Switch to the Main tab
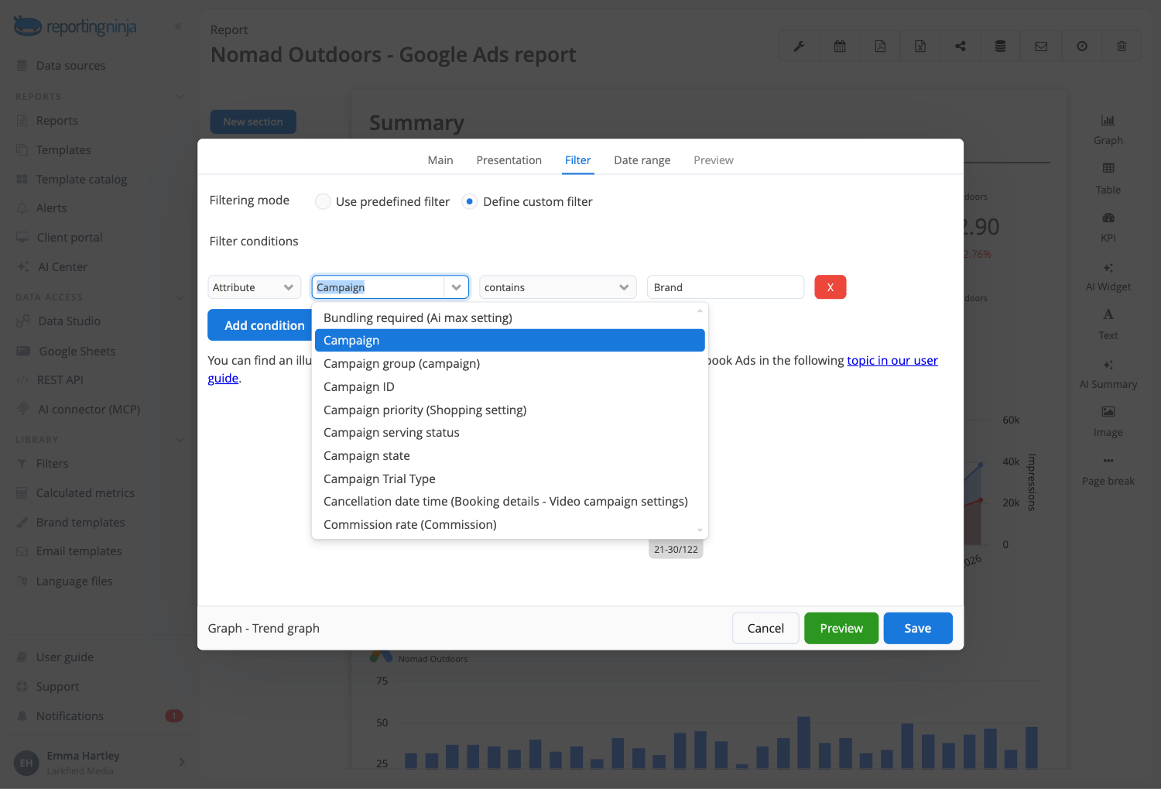Viewport: 1161px width, 789px height. coord(440,160)
